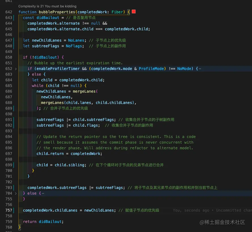Expand the folded code at line 652
The width and height of the screenshot is (252, 232).
coord(16,69)
